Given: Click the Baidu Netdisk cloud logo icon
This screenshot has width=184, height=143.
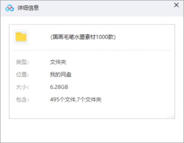Looking at the screenshot, I should (9, 8).
